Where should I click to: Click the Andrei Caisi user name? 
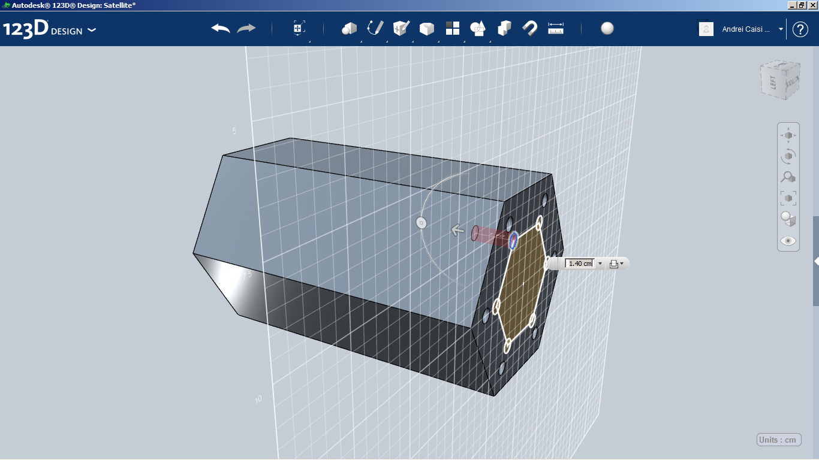tap(746, 29)
